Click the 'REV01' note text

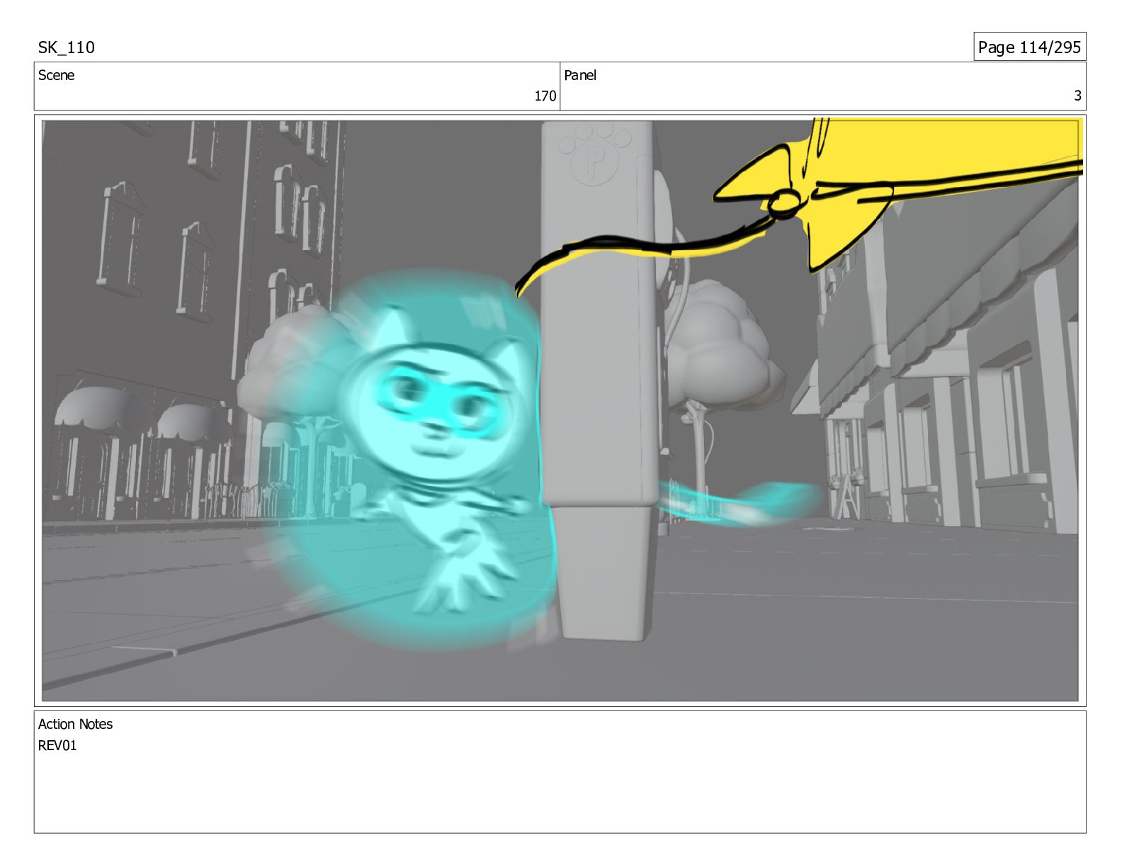(57, 745)
